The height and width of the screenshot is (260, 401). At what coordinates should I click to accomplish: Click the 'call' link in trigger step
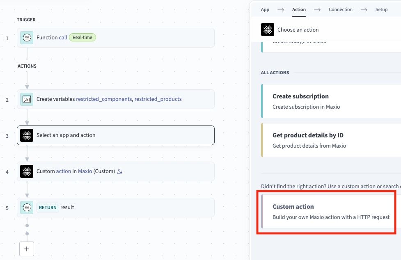pyautogui.click(x=63, y=38)
